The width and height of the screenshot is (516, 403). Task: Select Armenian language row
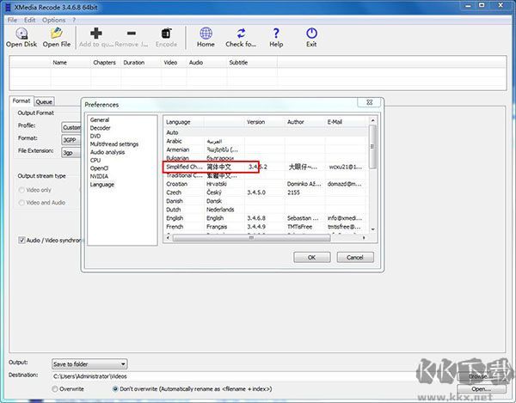pos(266,150)
